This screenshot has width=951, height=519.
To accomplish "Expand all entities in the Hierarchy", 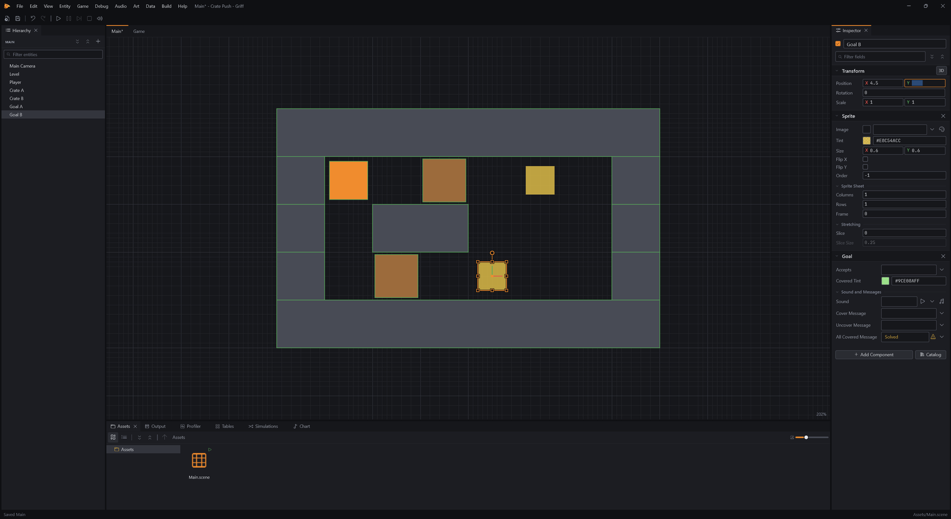I will tap(77, 42).
